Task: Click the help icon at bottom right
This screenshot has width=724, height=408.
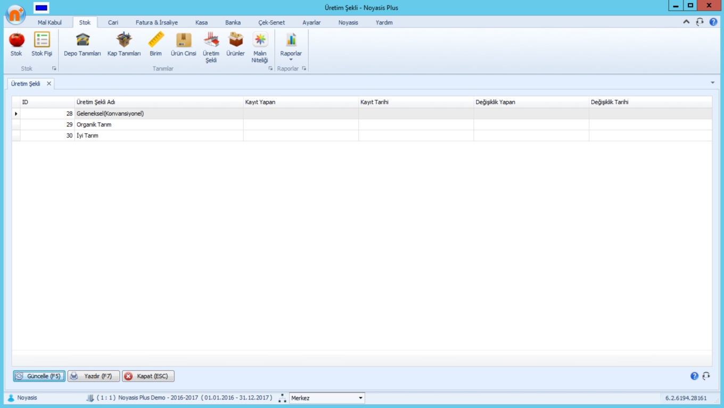Action: click(x=694, y=376)
